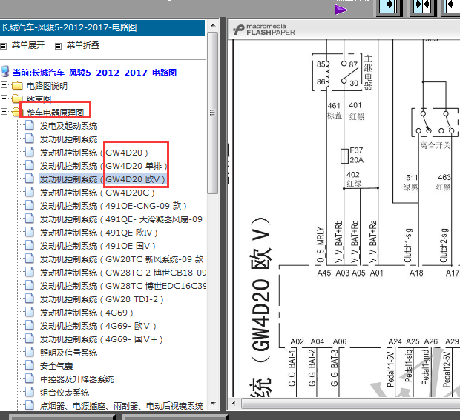Open 发动机控制系统 (491QE 国V) diagram
Image resolution: width=460 pixels, height=420 pixels.
(x=98, y=246)
